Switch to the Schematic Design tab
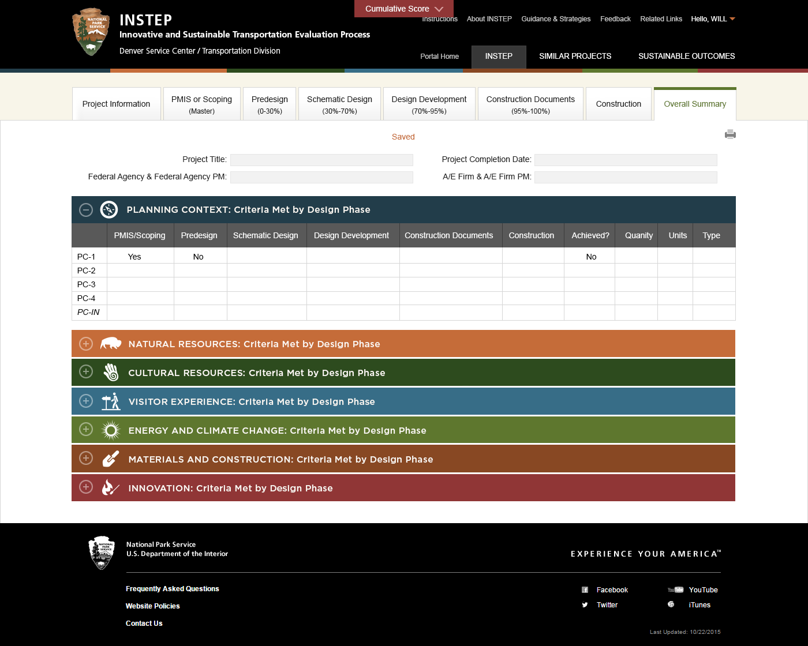Screen dimensions: 808x646 click(x=339, y=104)
